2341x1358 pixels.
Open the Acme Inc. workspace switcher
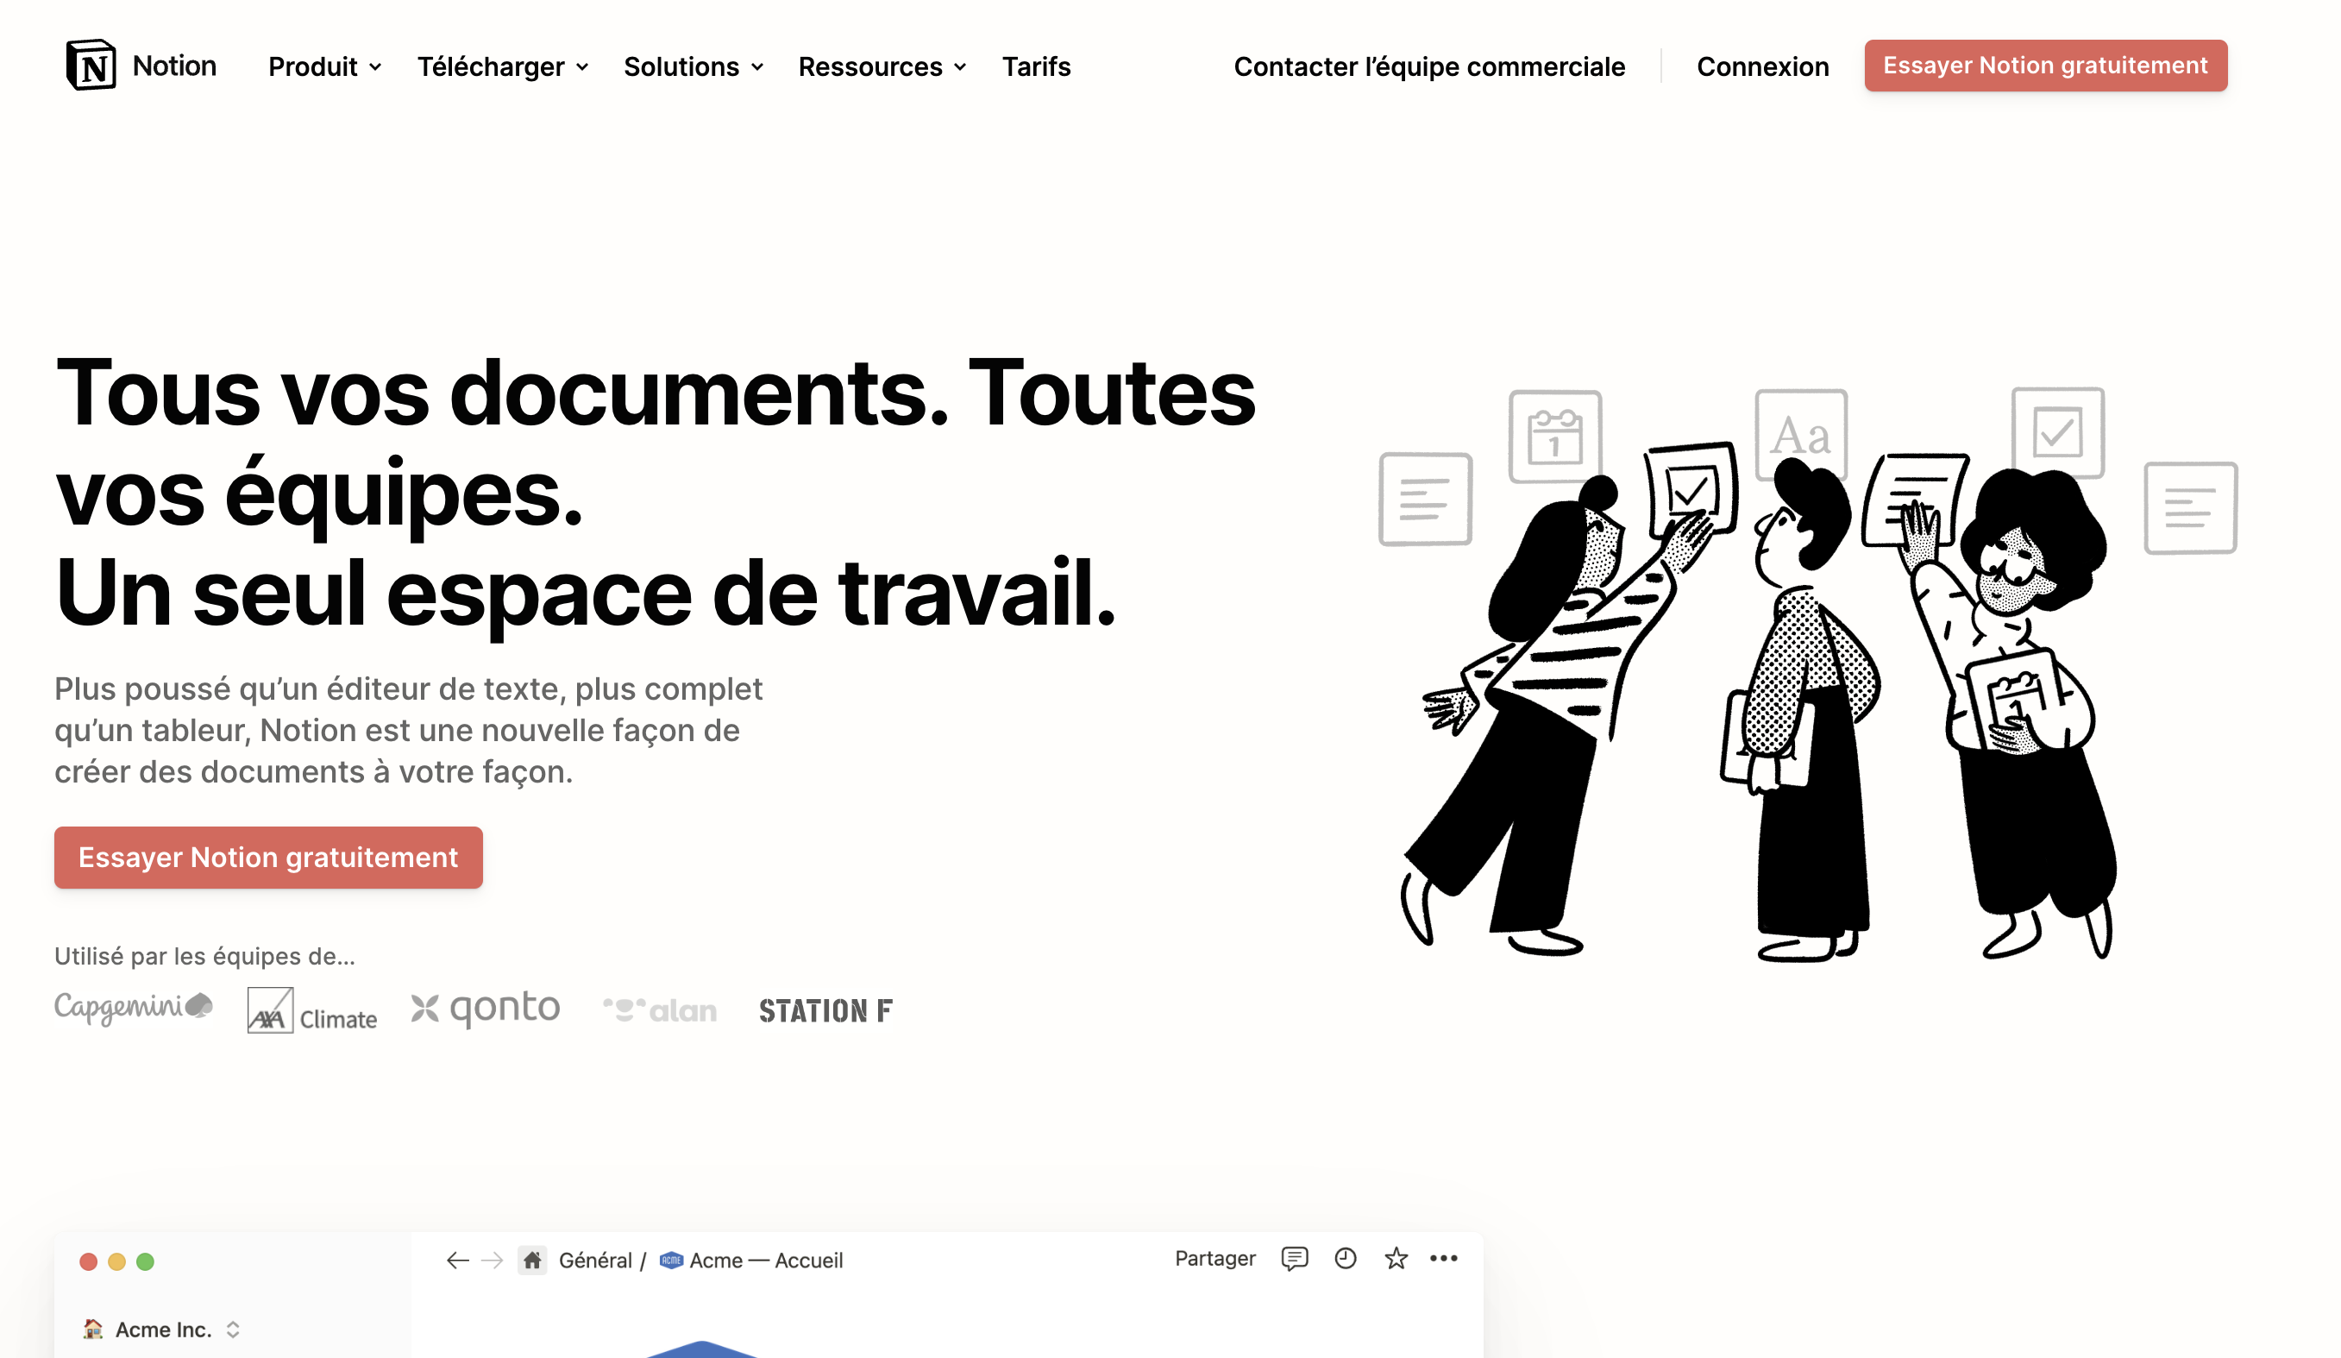point(162,1329)
